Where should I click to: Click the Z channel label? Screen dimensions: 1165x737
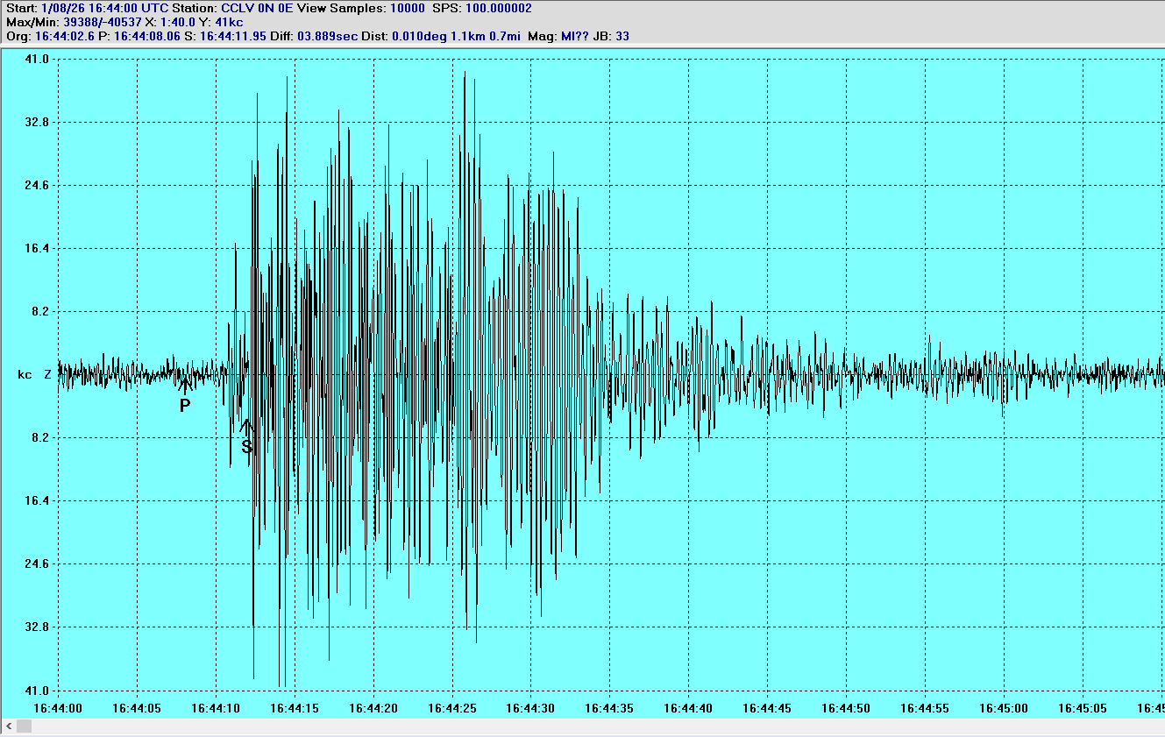click(x=48, y=375)
